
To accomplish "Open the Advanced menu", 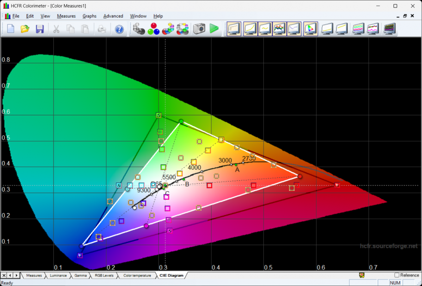I will [113, 16].
